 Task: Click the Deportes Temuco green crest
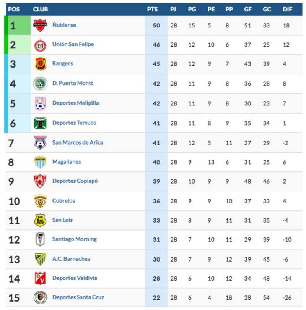coord(40,123)
